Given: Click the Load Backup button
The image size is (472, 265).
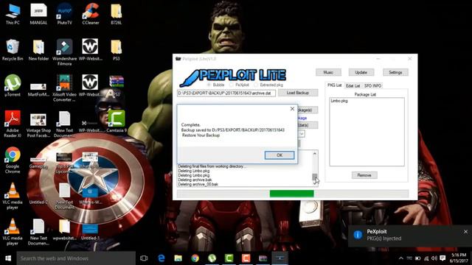Looking at the screenshot, I should point(297,93).
